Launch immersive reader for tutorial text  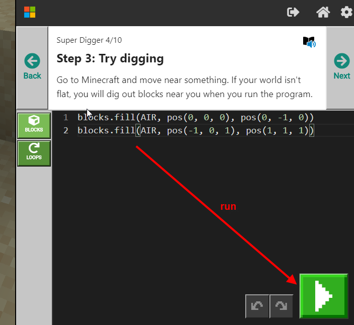pos(309,42)
